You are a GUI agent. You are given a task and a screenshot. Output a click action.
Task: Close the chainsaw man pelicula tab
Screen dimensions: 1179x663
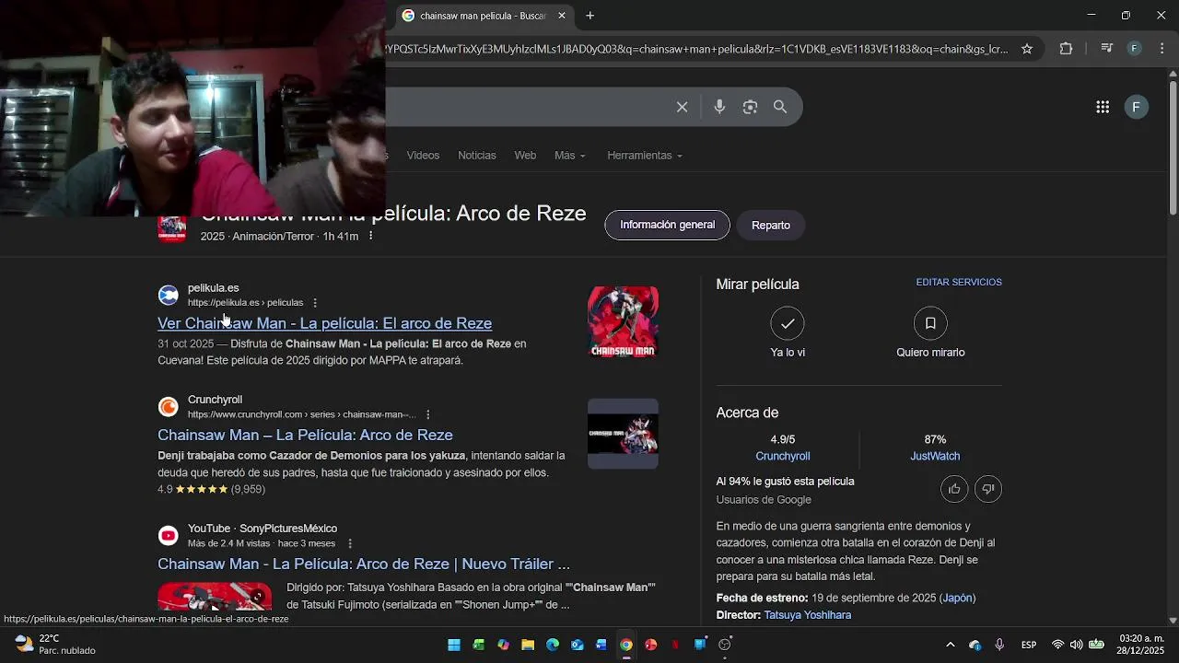562,16
